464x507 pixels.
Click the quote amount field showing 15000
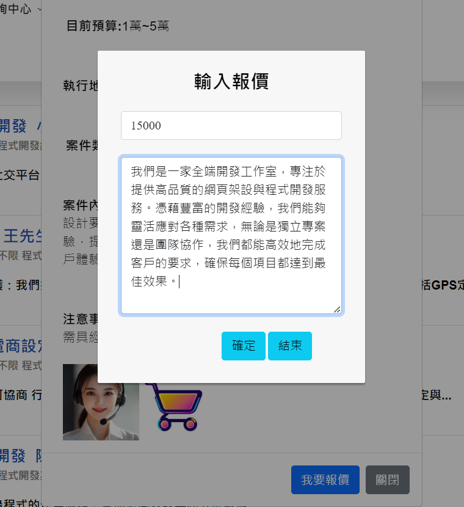click(231, 126)
